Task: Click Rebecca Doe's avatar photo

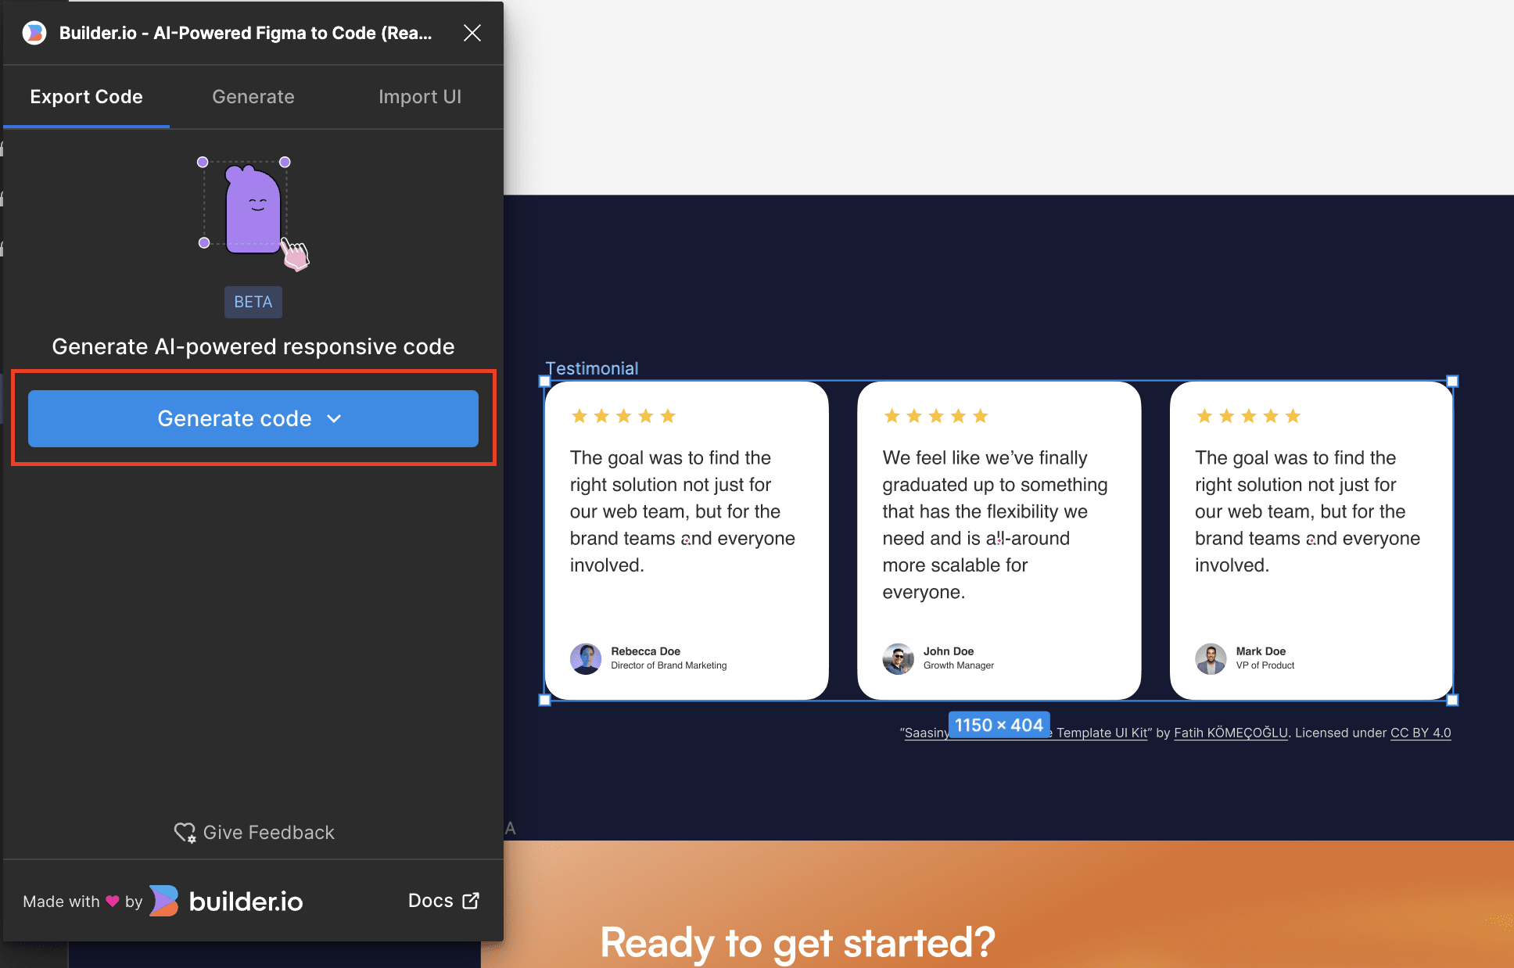Action: 586,658
